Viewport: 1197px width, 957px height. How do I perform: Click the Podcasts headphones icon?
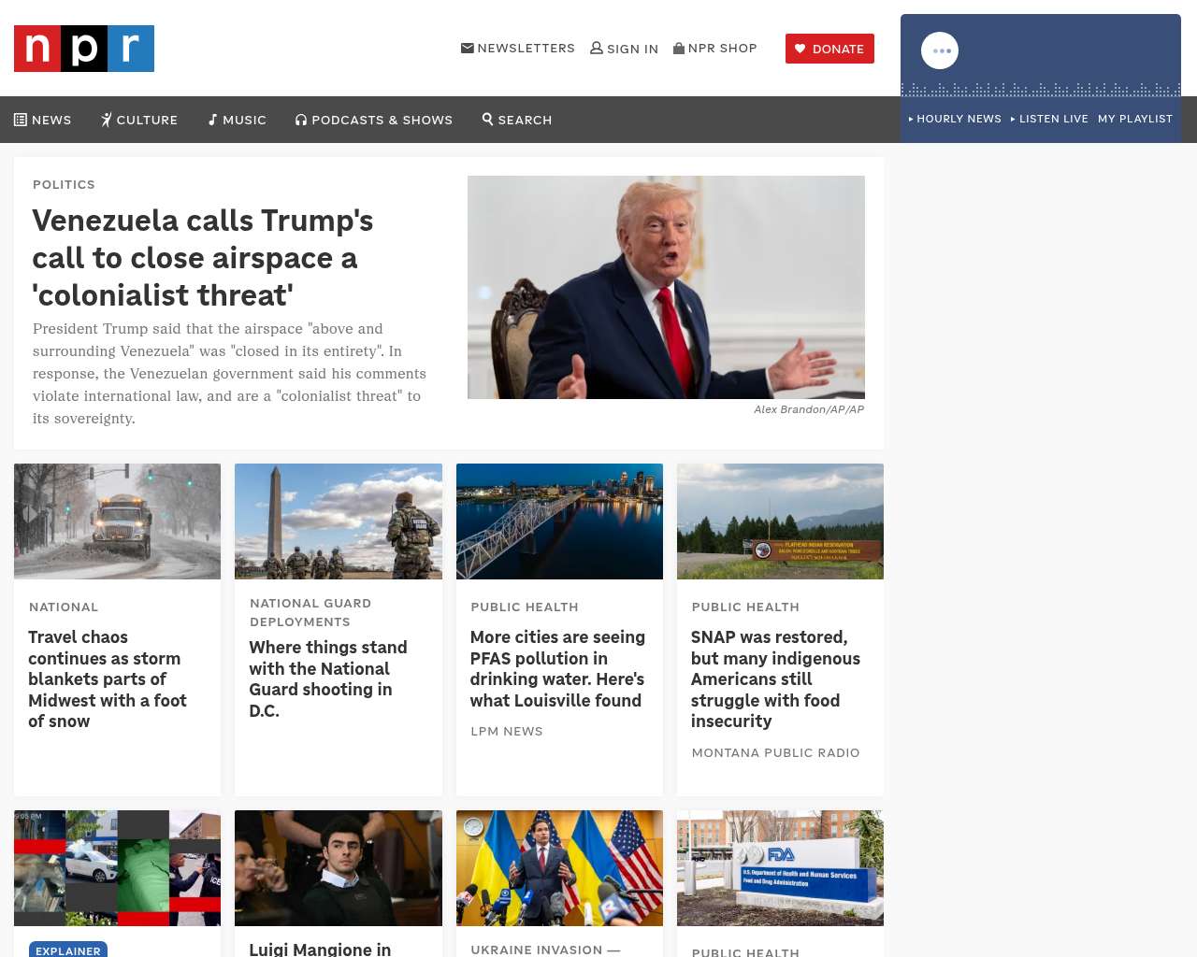pyautogui.click(x=301, y=120)
